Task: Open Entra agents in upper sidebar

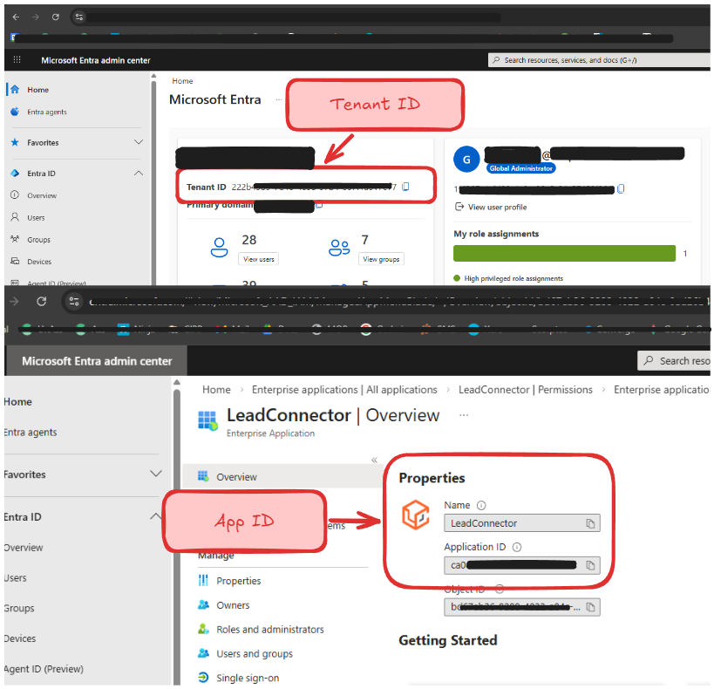Action: (46, 112)
